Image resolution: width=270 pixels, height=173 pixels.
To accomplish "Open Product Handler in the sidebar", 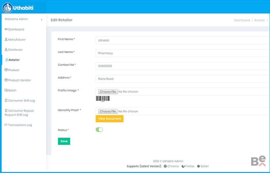I will [x=20, y=80].
